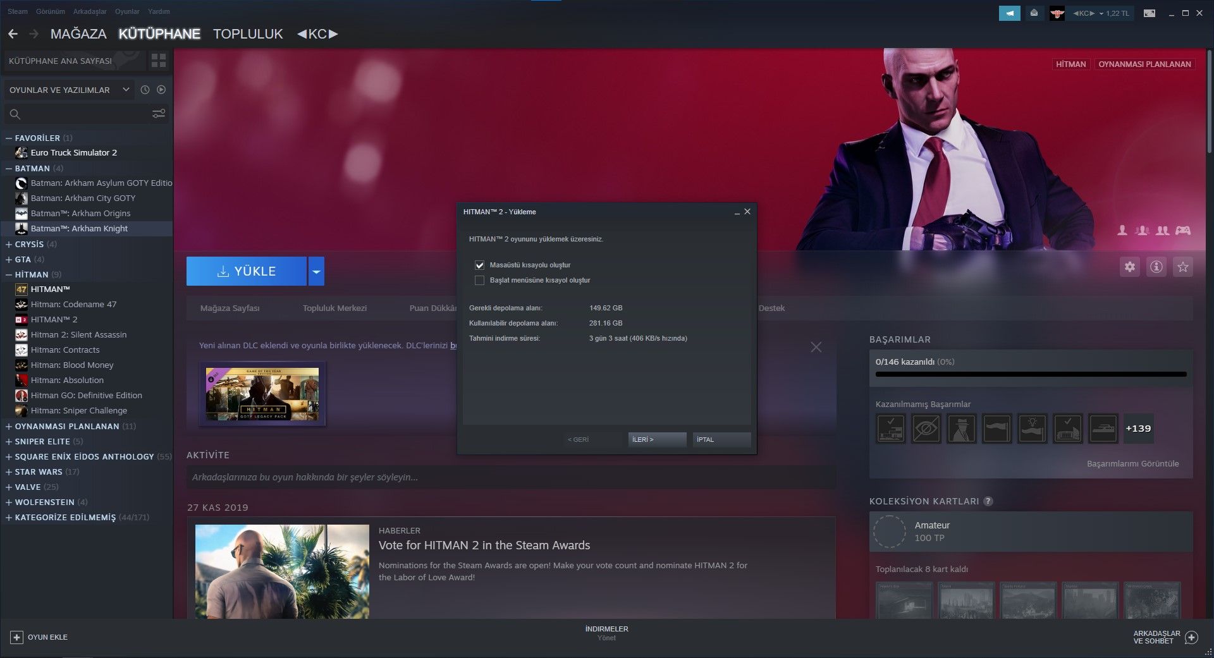Click İLERİ in install dialog
Screen dimensions: 1214x658
pyautogui.click(x=657, y=439)
